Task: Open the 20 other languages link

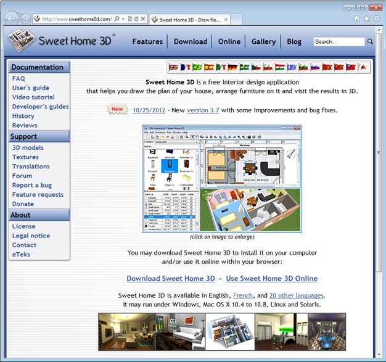Action: (x=296, y=295)
